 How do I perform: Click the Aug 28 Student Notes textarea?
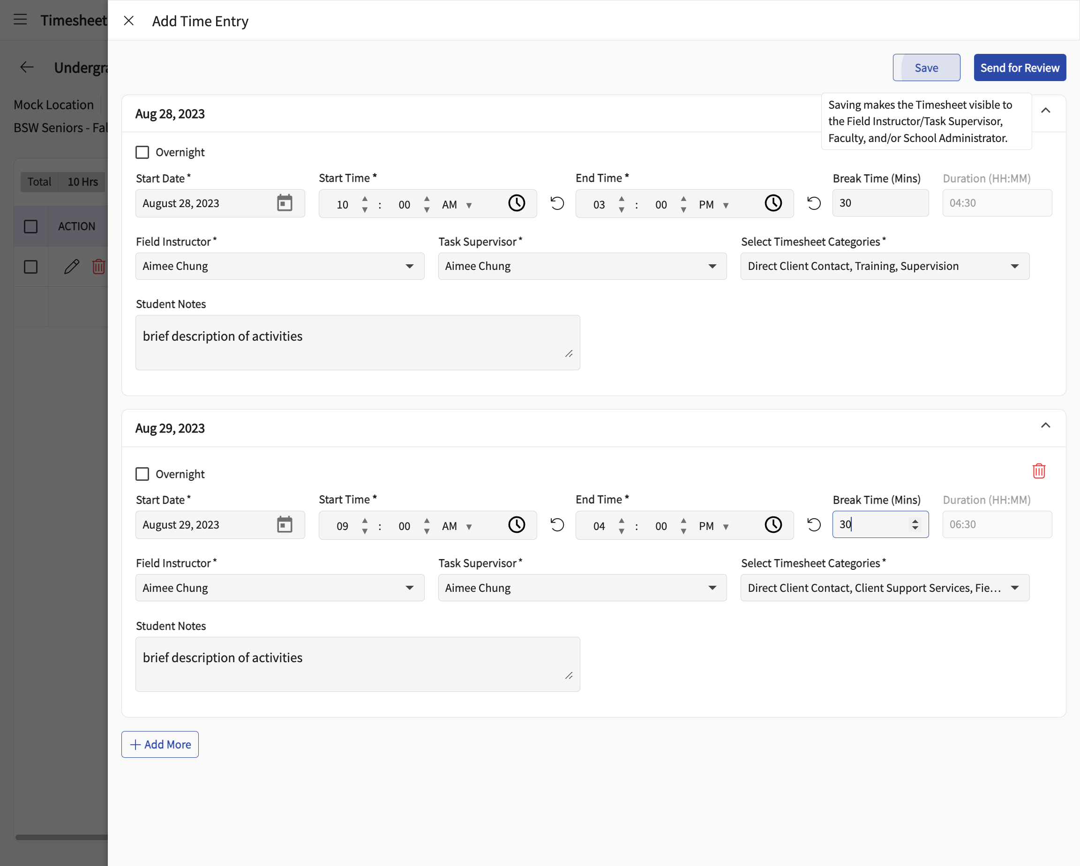358,343
